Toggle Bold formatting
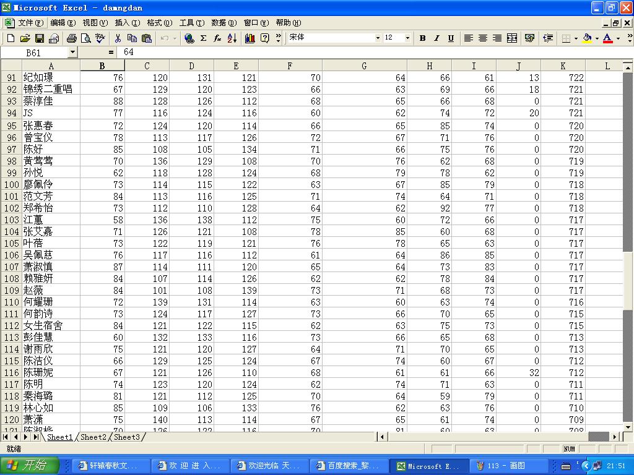The image size is (634, 475). pyautogui.click(x=422, y=38)
